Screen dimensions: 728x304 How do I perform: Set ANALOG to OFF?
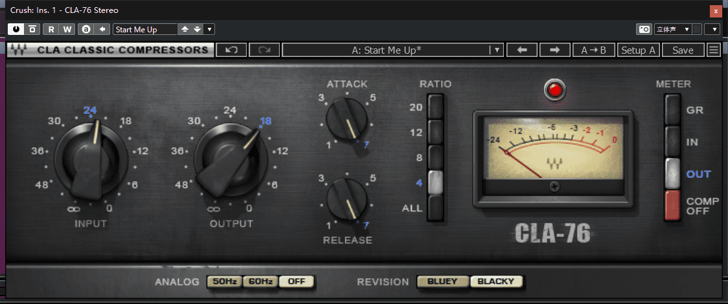point(296,281)
